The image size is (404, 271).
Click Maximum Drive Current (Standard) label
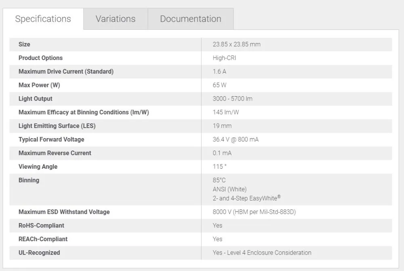click(x=66, y=71)
